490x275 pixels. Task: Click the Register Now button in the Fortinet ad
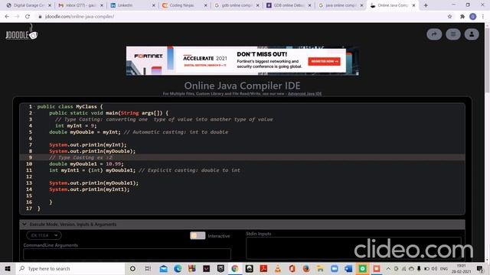324,61
